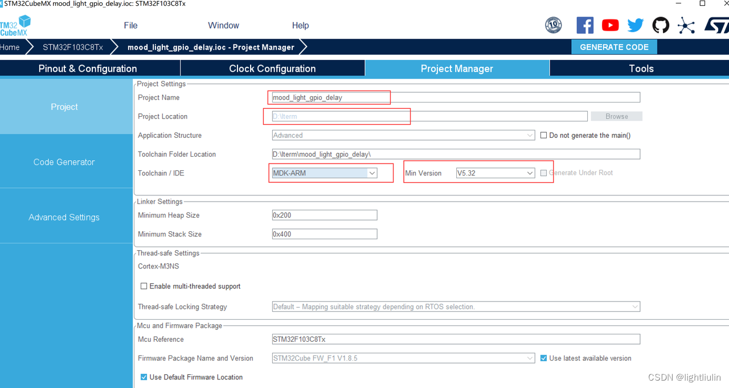Click the GENERATE CODE button
This screenshot has height=388, width=729.
[x=614, y=47]
